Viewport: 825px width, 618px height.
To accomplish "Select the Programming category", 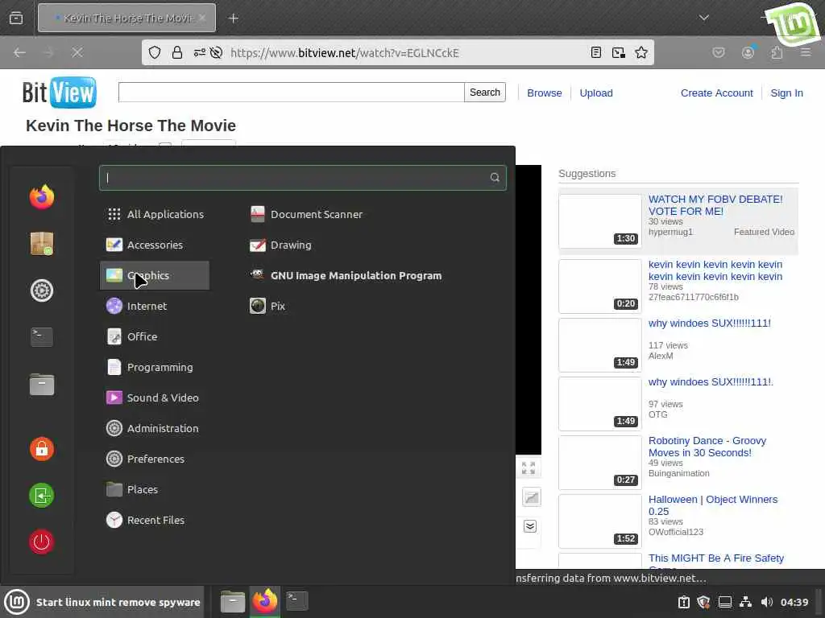I will click(155, 367).
